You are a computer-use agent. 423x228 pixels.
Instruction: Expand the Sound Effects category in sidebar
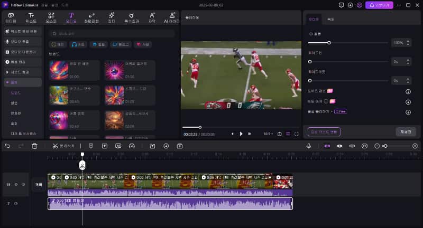point(22,72)
